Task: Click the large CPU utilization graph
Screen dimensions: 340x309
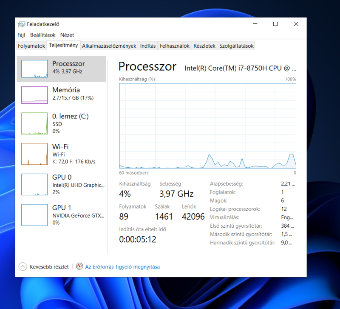Action: click(207, 126)
